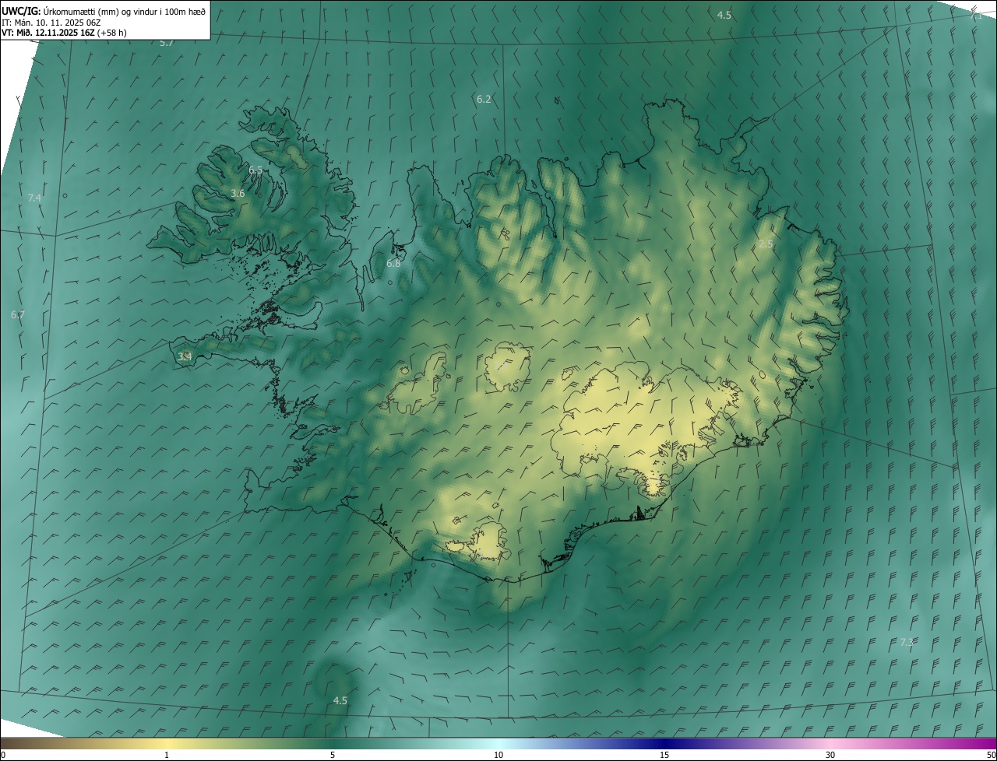This screenshot has width=997, height=761.
Task: Select the 7.4 value off the west coast
Action: point(34,198)
